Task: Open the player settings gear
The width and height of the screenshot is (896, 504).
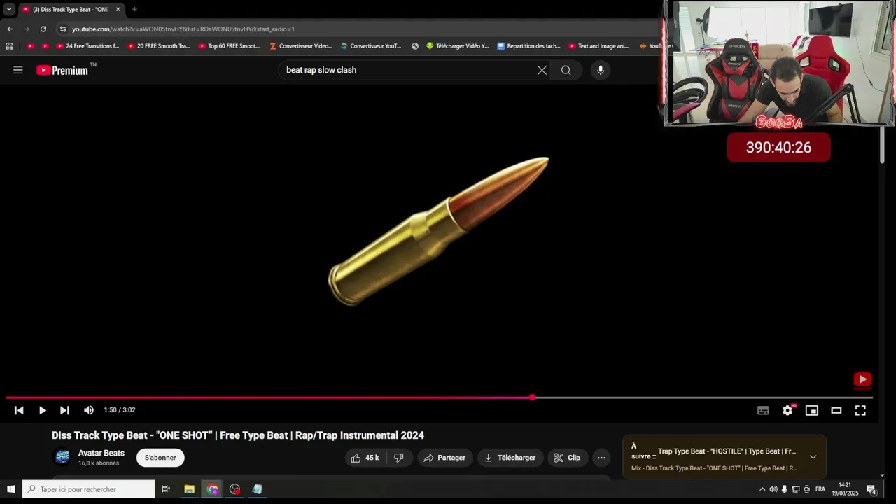Action: tap(787, 410)
